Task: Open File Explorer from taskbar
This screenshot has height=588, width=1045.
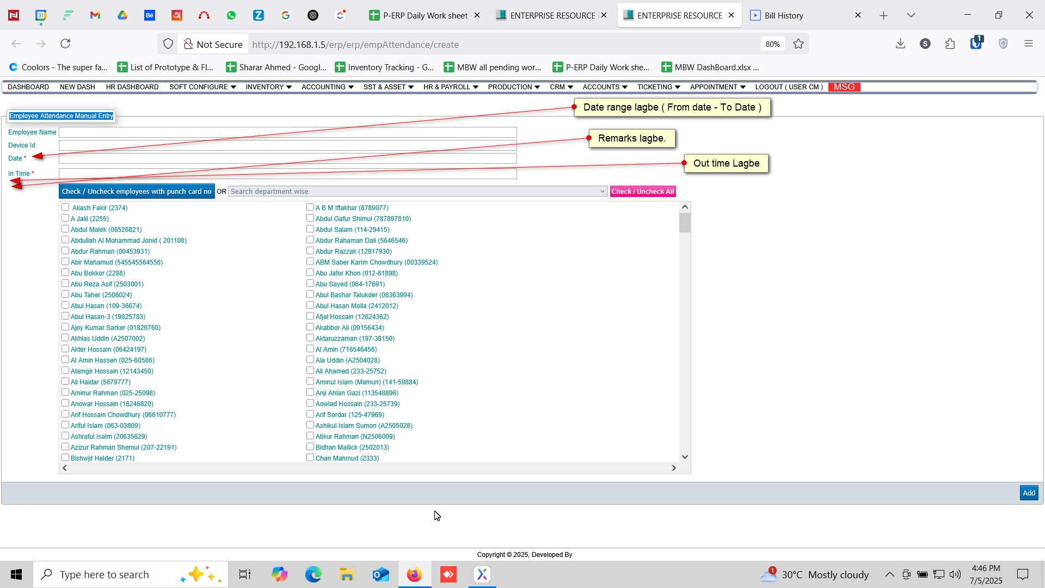Action: tap(347, 574)
